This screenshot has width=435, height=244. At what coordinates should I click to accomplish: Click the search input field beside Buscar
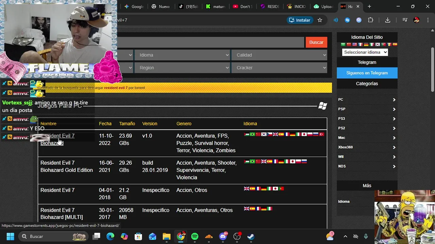click(211, 42)
